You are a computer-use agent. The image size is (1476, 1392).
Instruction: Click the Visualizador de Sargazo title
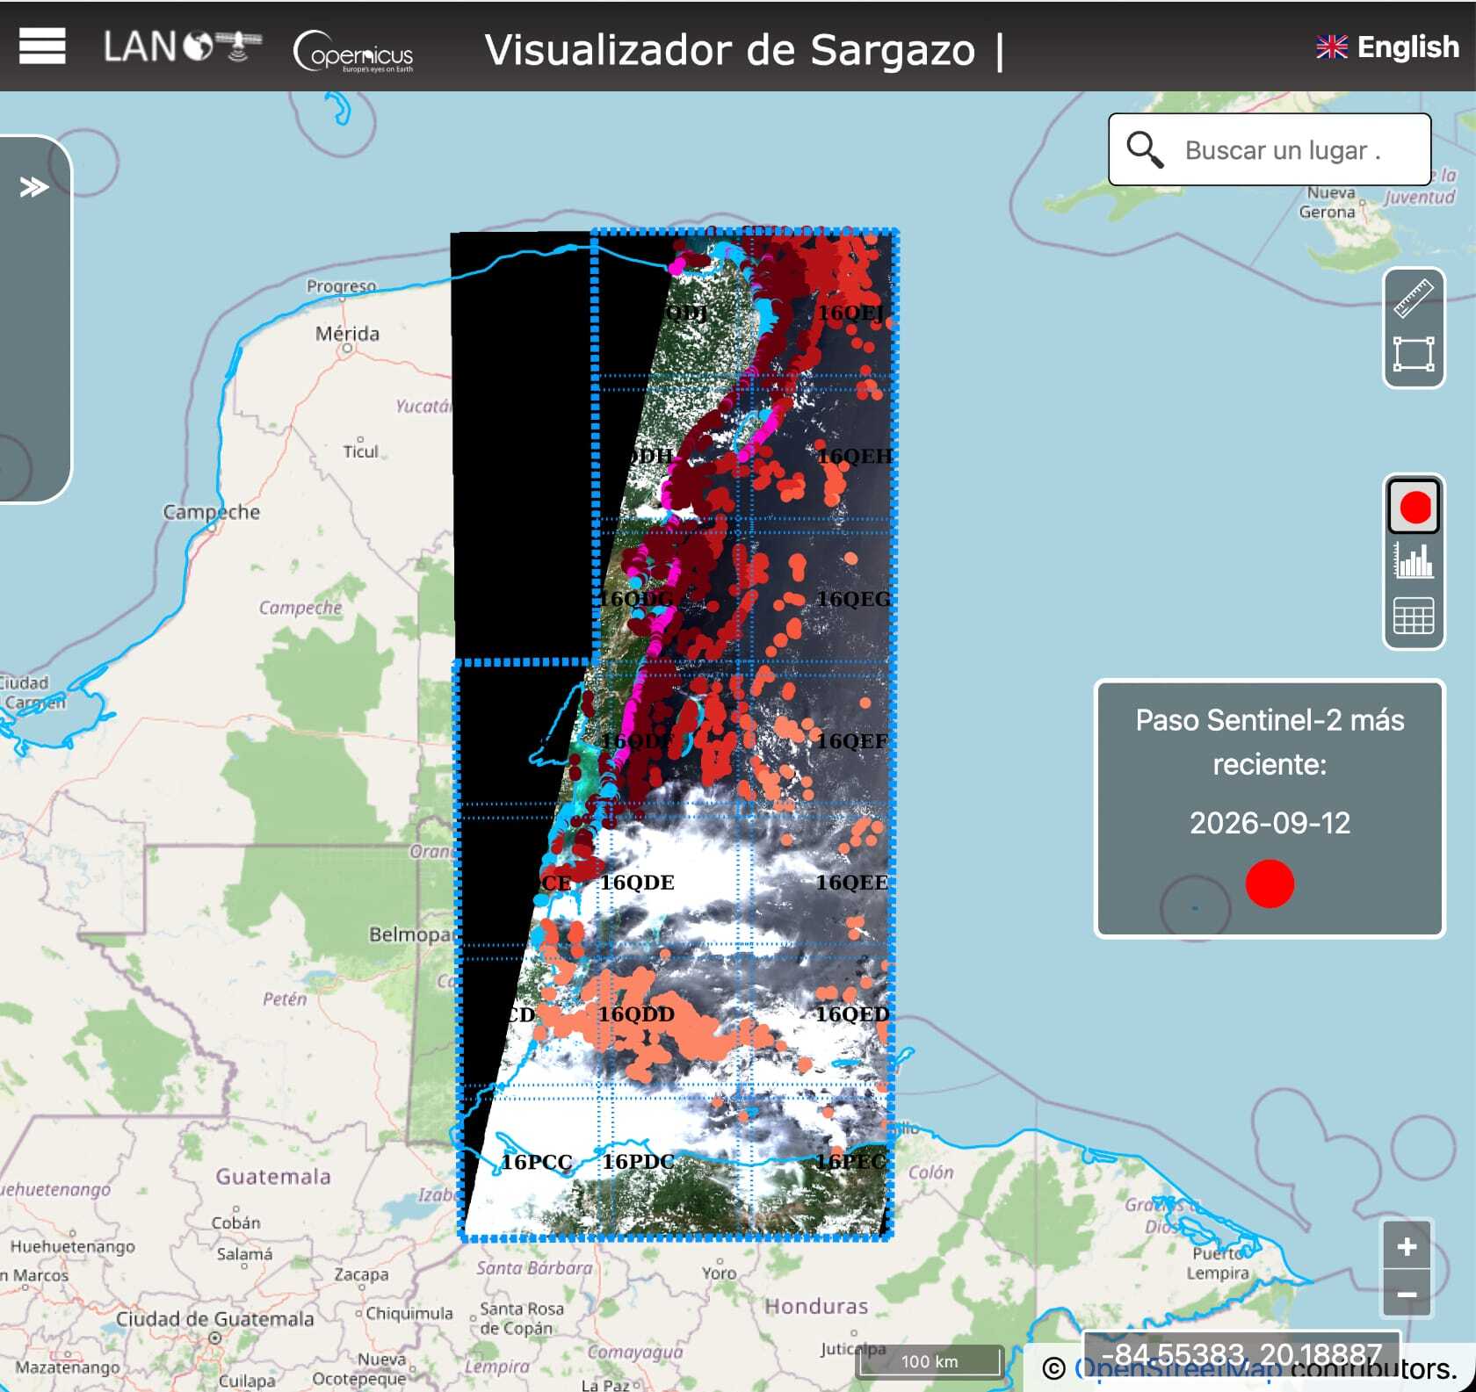[730, 50]
